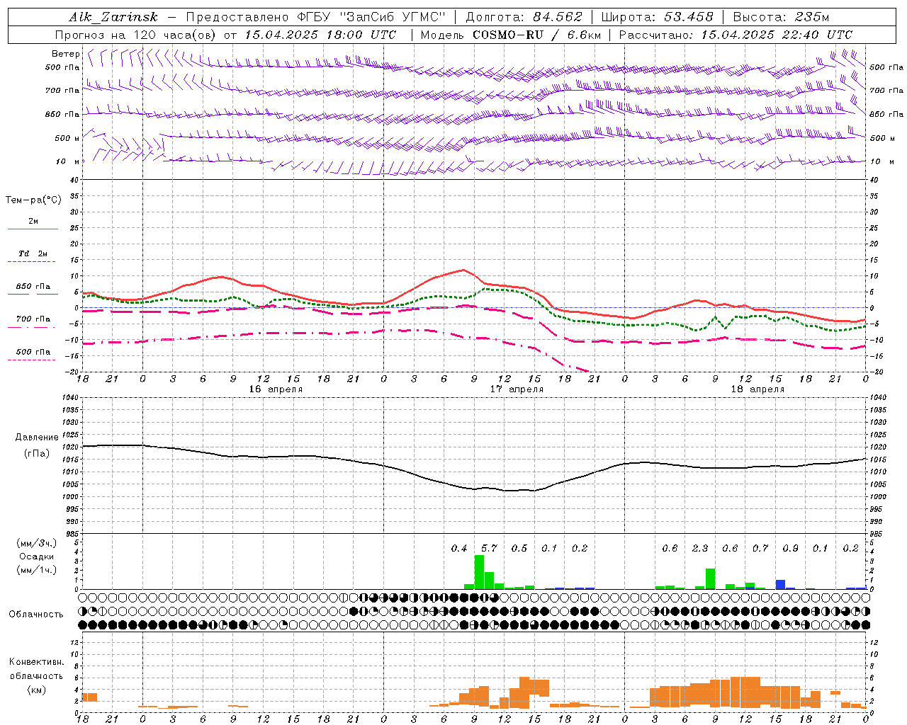The image size is (907, 725).
Task: Select the 0.7 precipitation total
Action: (x=760, y=548)
